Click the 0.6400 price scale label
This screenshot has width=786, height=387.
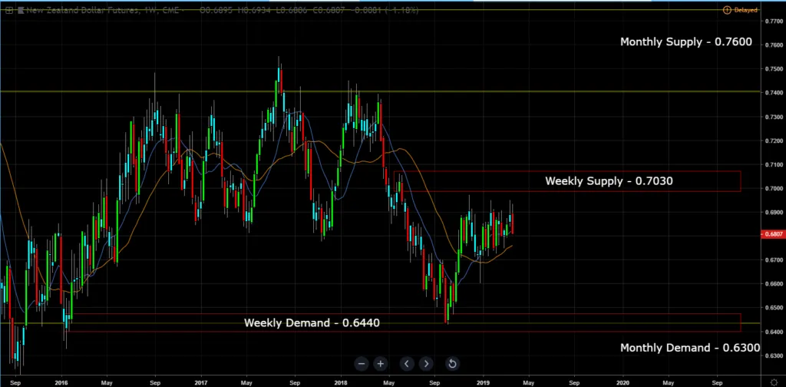[774, 332]
